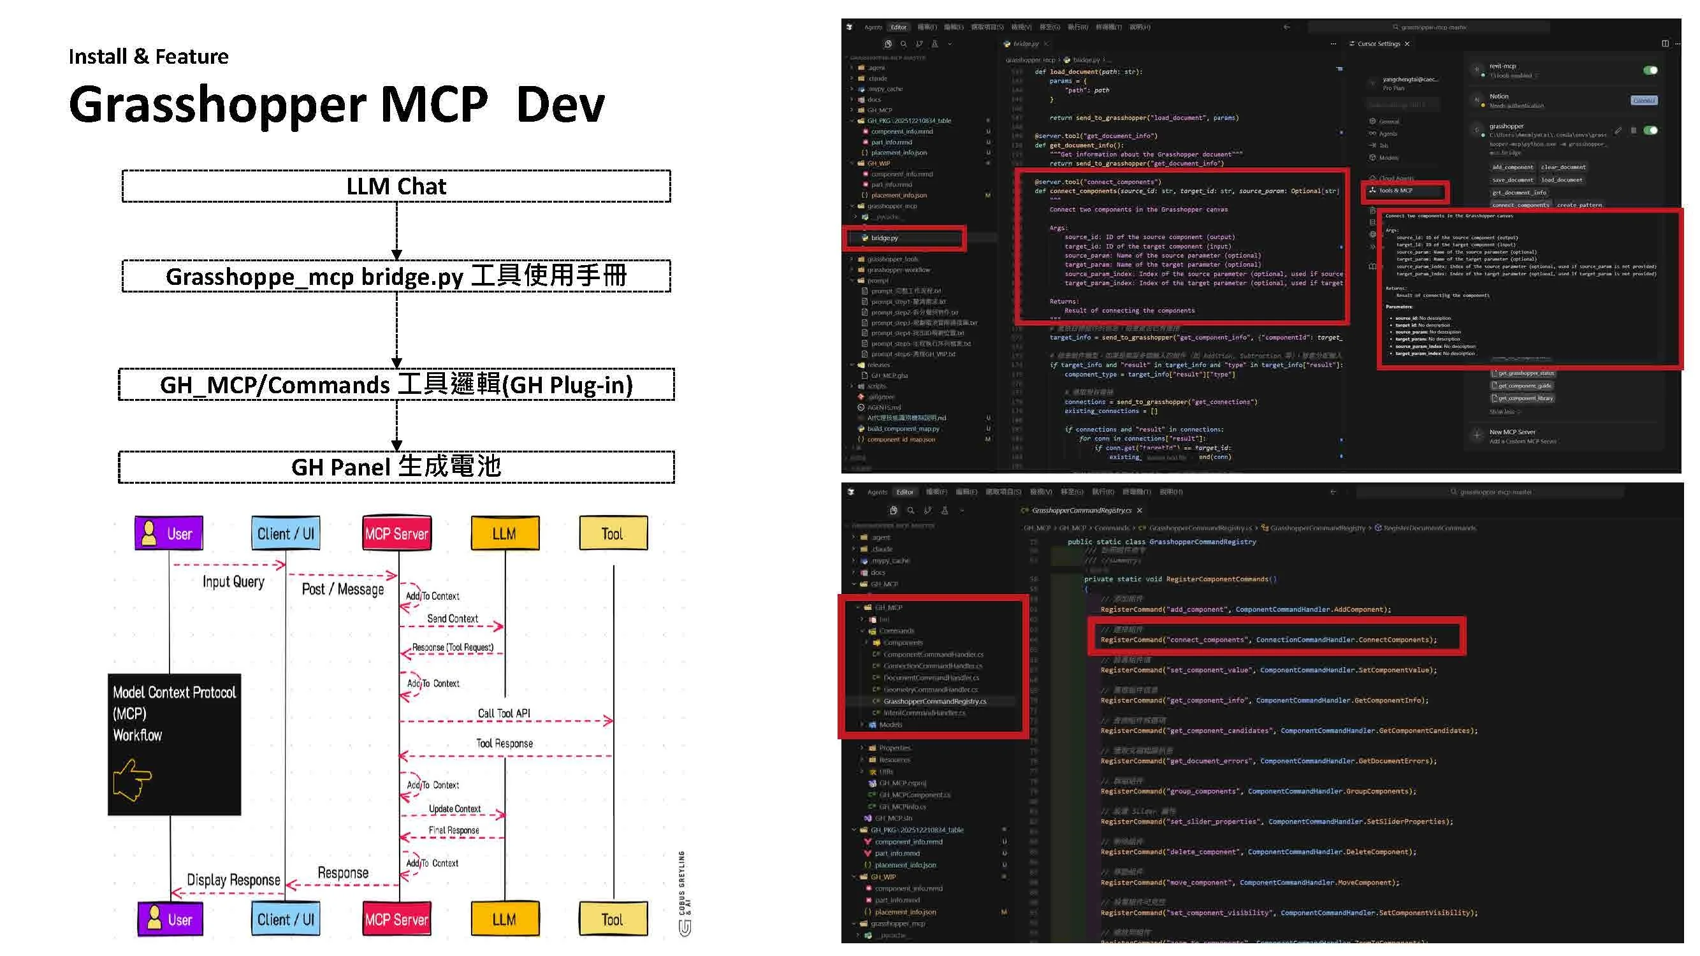Click the split editor icon near Cursor Settings

[1665, 43]
